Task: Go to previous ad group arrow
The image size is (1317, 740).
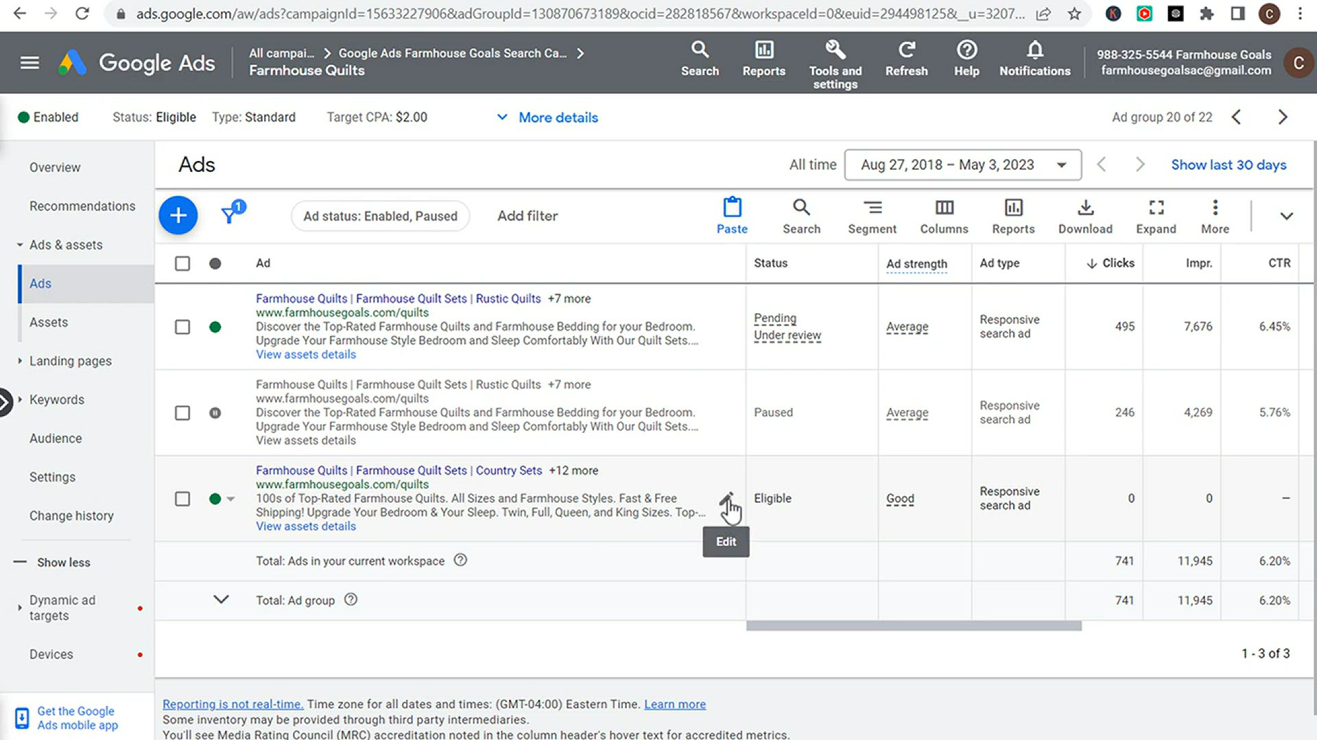Action: pos(1236,117)
